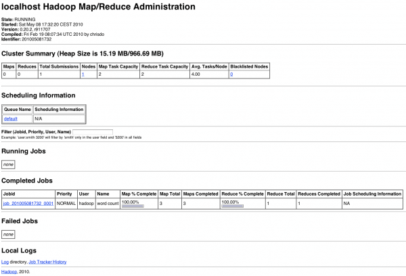Viewport: 406px width, 276px height.
Task: Open the Nodes count link '1'
Action: coord(83,74)
